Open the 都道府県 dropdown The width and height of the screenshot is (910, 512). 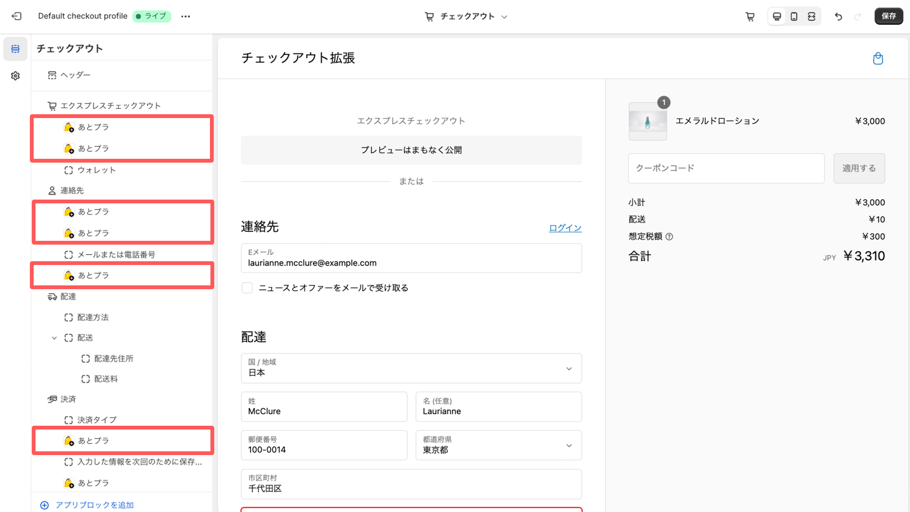499,445
